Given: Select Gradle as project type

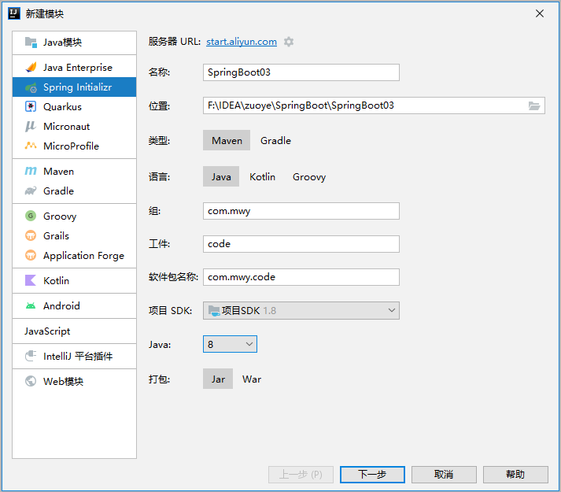Looking at the screenshot, I should pos(275,140).
